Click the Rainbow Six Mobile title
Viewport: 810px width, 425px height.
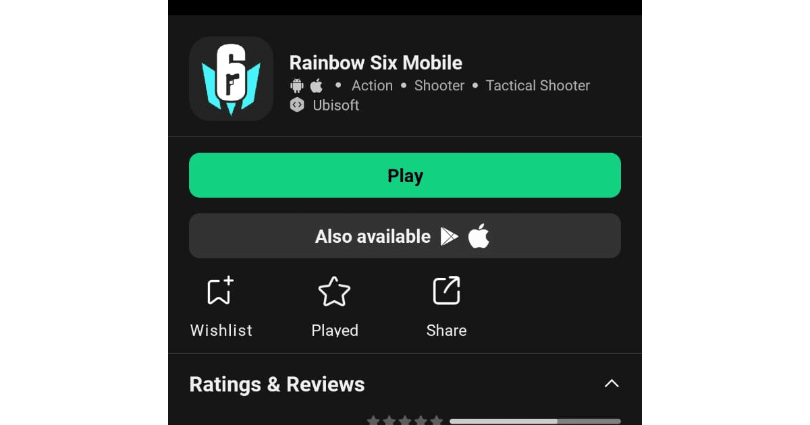click(376, 63)
